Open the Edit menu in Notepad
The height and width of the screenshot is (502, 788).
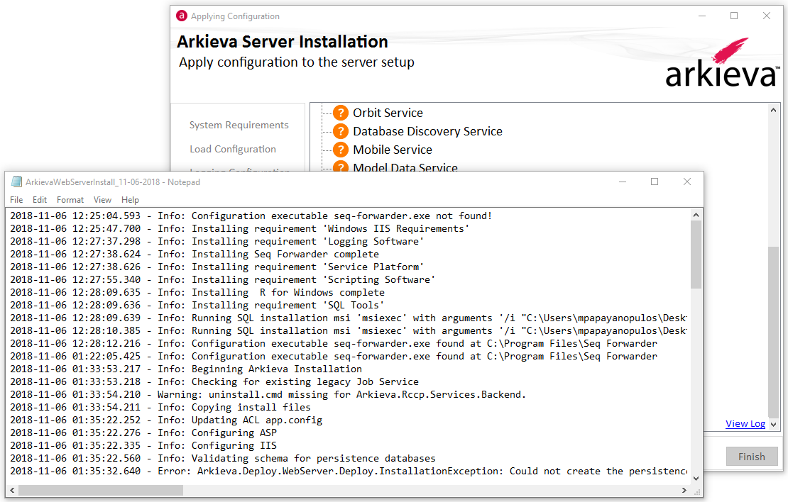40,200
